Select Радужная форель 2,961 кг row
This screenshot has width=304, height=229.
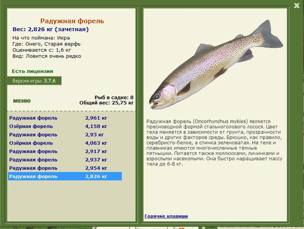point(65,118)
